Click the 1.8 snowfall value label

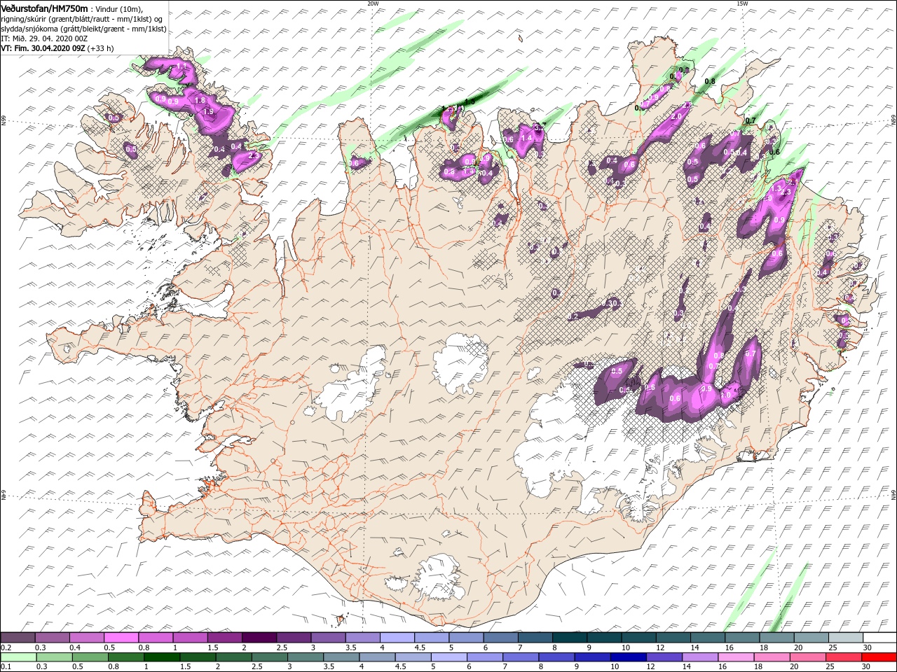click(x=200, y=101)
